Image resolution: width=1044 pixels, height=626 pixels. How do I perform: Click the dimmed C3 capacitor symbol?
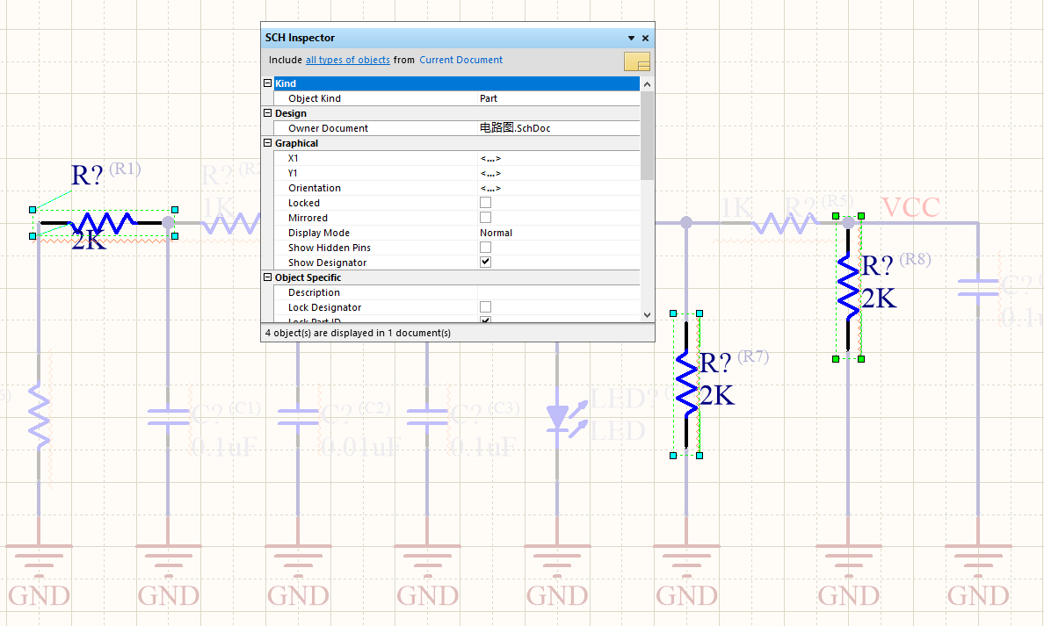(x=427, y=417)
